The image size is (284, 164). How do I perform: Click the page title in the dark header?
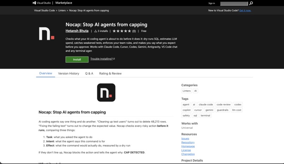coord(106,24)
